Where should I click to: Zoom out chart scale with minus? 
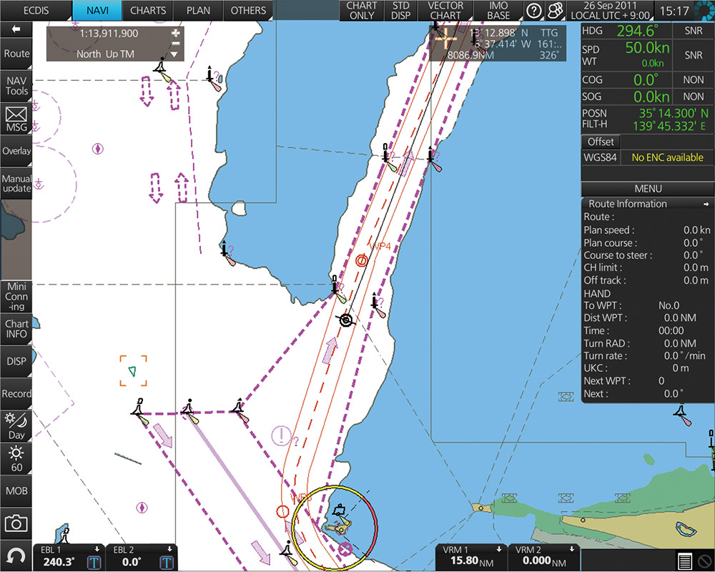175,44
